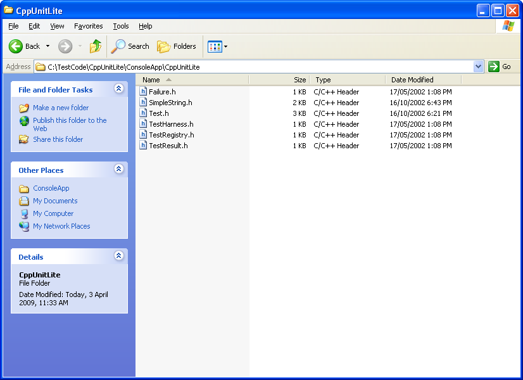Select the TestRegistry.h file icon
Viewport: 523px width, 380px height.
tap(143, 134)
